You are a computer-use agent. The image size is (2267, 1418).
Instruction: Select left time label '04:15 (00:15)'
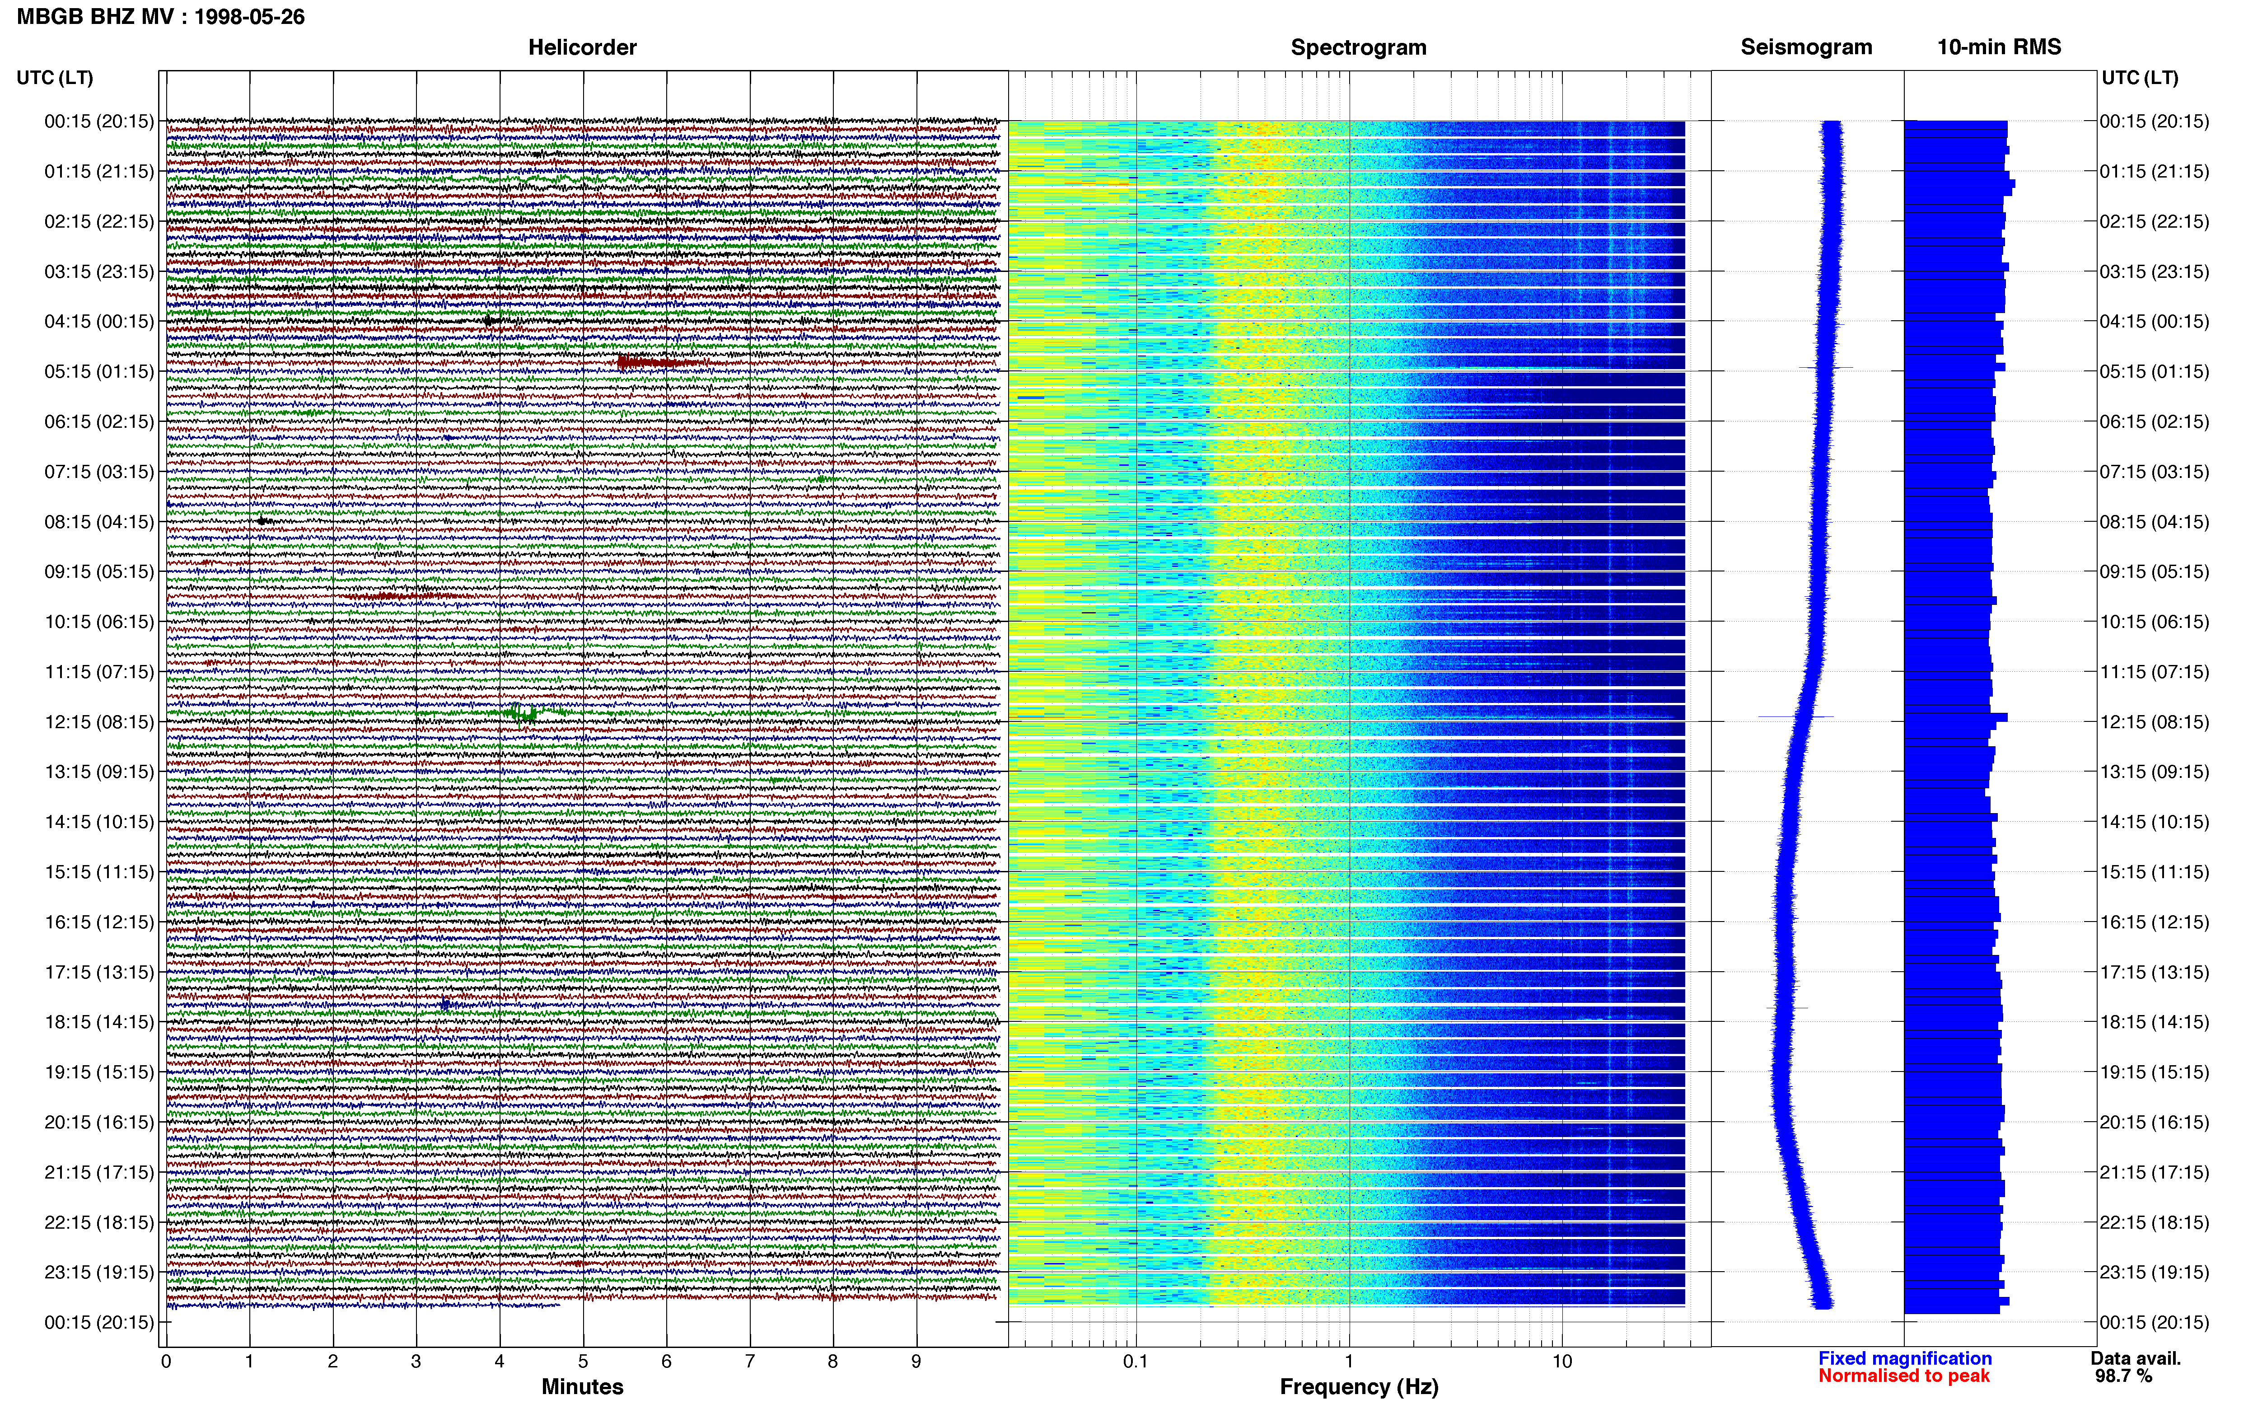tap(98, 322)
